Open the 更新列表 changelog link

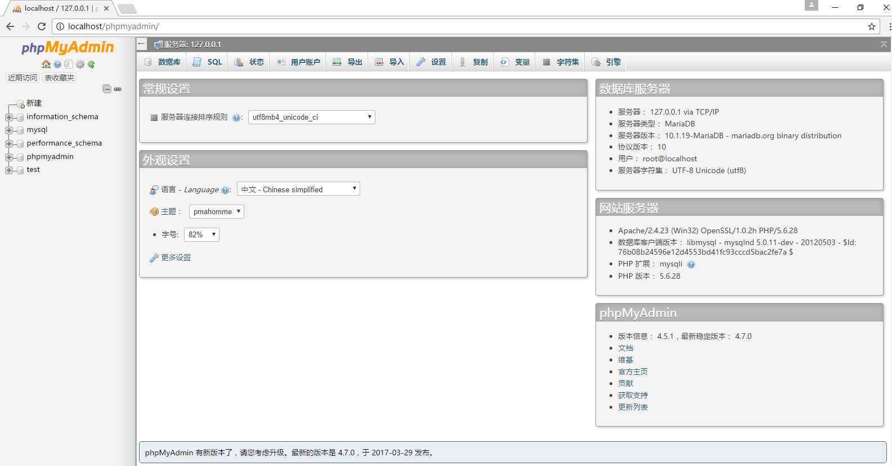point(633,407)
